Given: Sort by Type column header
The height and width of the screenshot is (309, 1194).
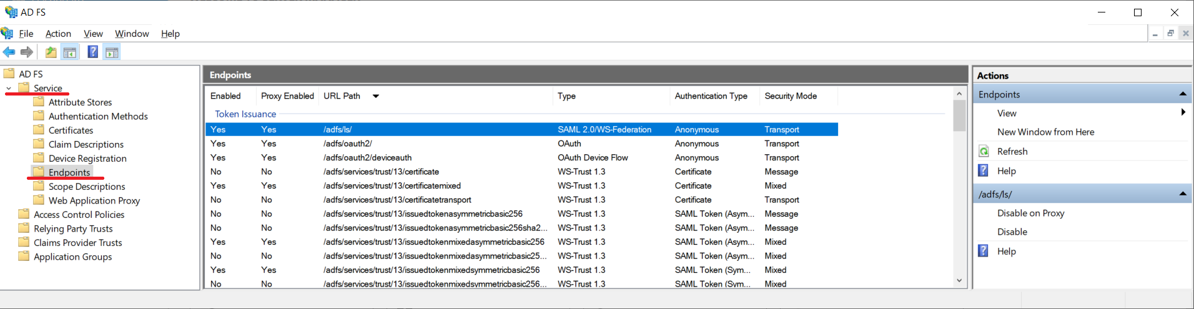Looking at the screenshot, I should [x=566, y=96].
